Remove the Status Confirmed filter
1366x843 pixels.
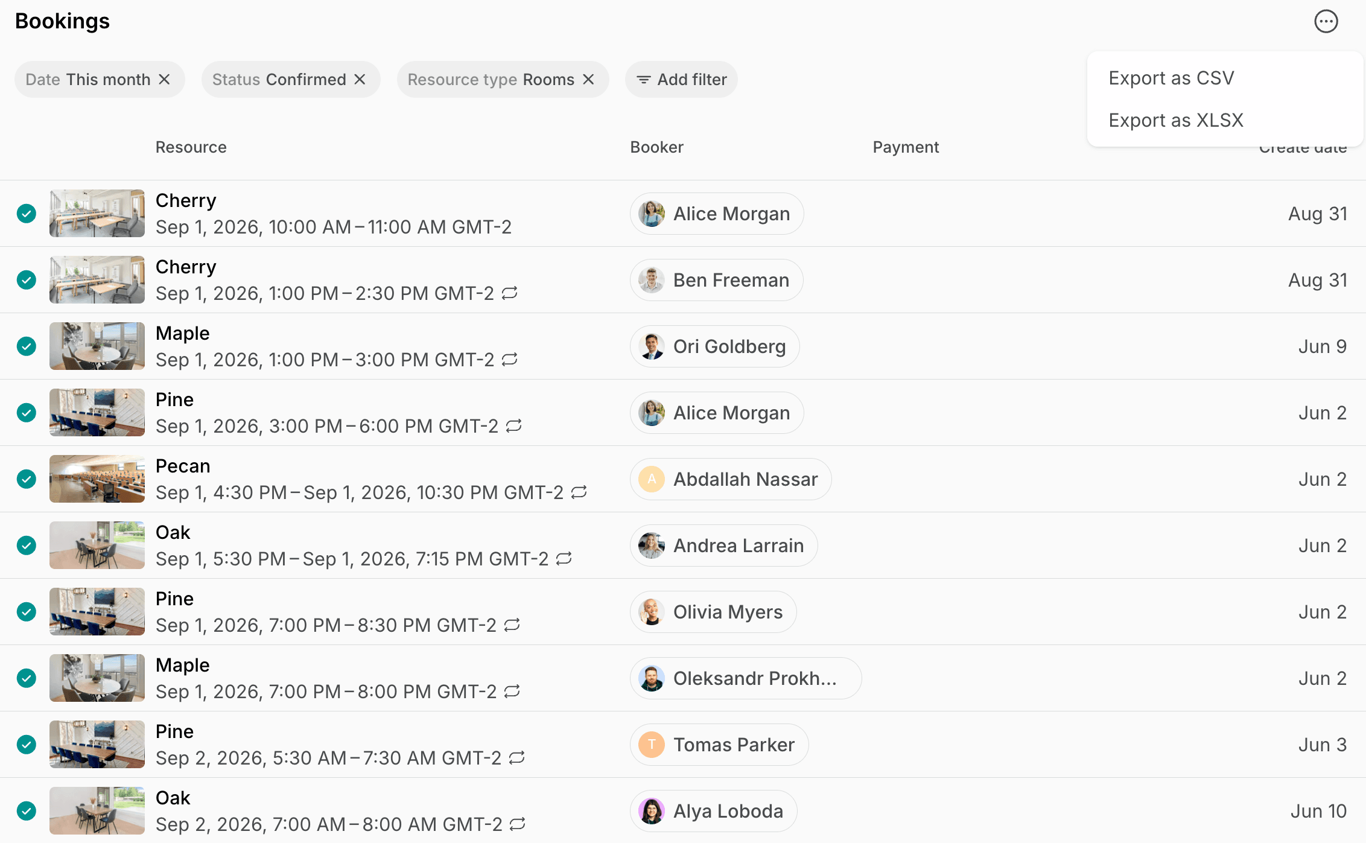click(360, 80)
